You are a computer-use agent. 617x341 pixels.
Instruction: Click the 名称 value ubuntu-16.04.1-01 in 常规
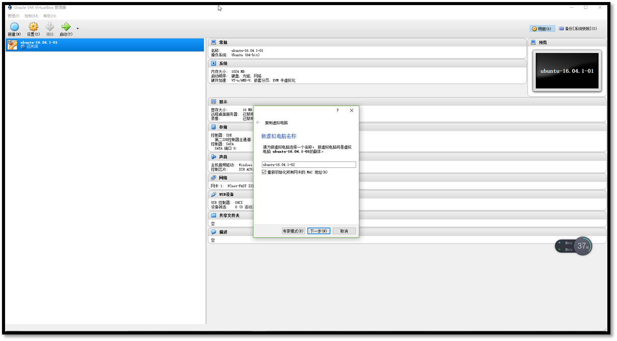(248, 51)
